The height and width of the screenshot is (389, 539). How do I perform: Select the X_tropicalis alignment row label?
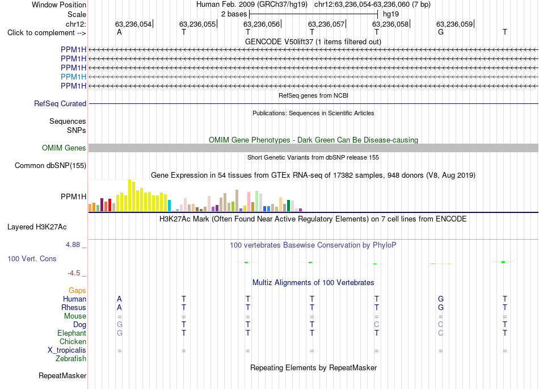click(x=67, y=350)
